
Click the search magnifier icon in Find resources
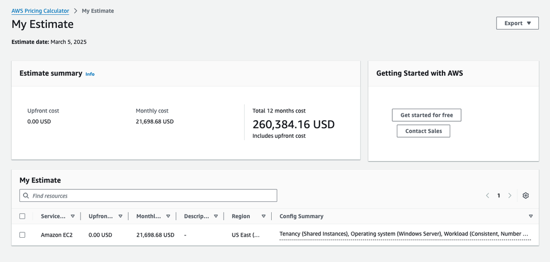click(x=26, y=196)
